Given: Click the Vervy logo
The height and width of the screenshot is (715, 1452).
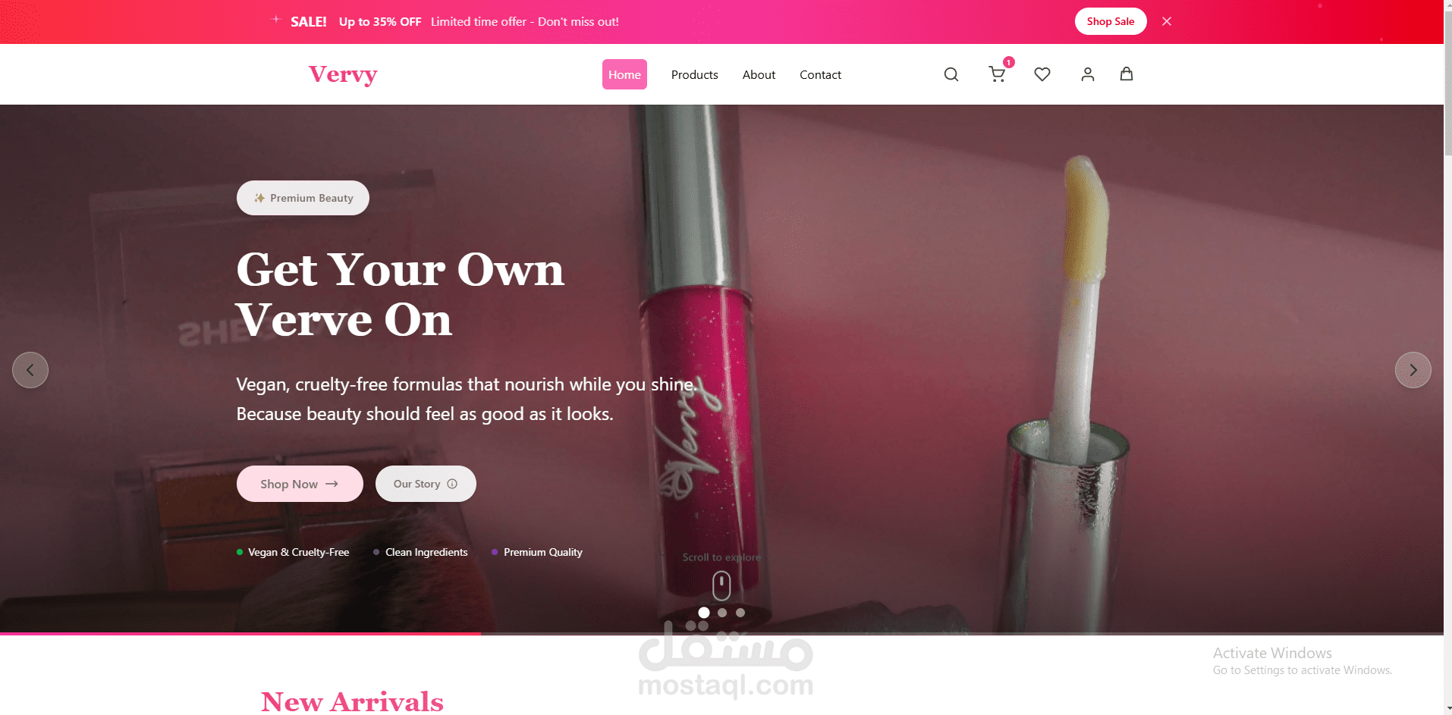Looking at the screenshot, I should [343, 74].
